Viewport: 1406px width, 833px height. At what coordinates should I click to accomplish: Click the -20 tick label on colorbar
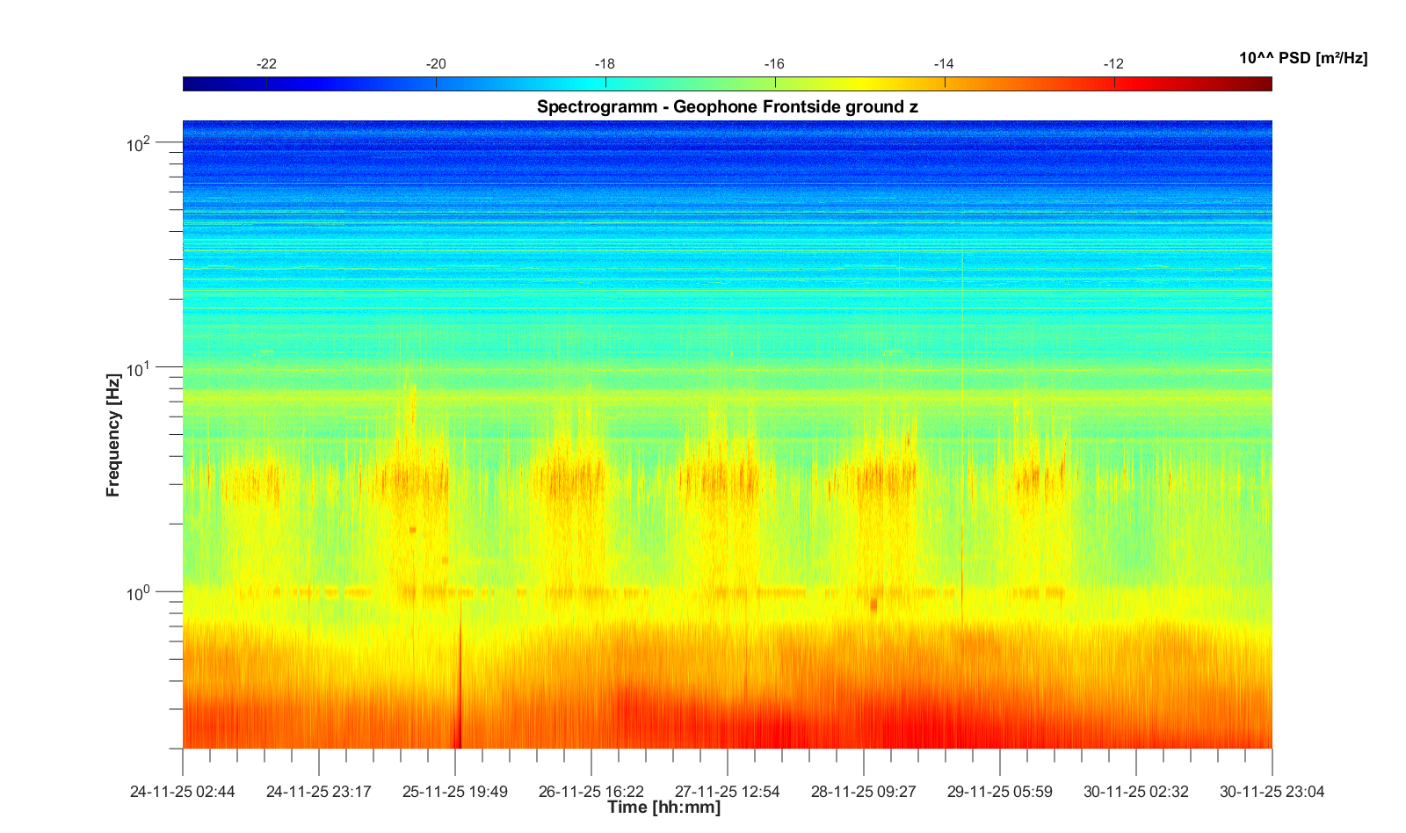coord(436,64)
